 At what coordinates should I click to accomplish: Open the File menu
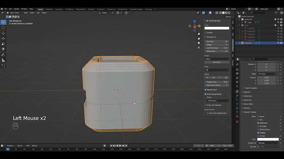tap(6, 9)
